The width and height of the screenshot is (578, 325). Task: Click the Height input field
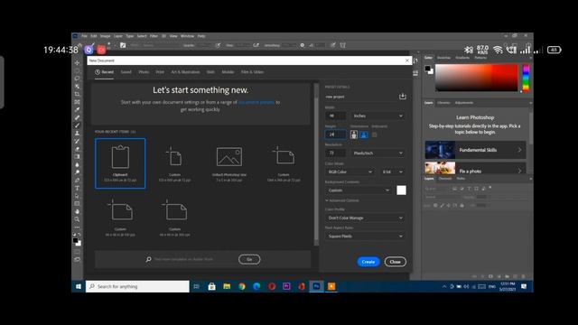(x=335, y=135)
